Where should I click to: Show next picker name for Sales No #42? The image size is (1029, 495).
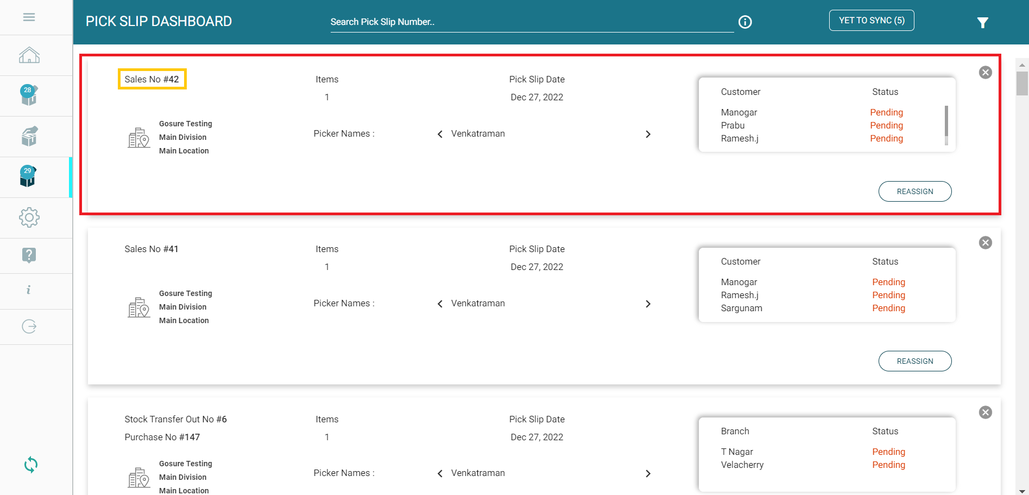(648, 134)
